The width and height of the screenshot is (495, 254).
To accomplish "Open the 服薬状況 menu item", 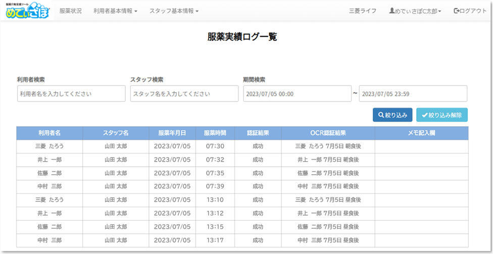I will click(x=70, y=11).
